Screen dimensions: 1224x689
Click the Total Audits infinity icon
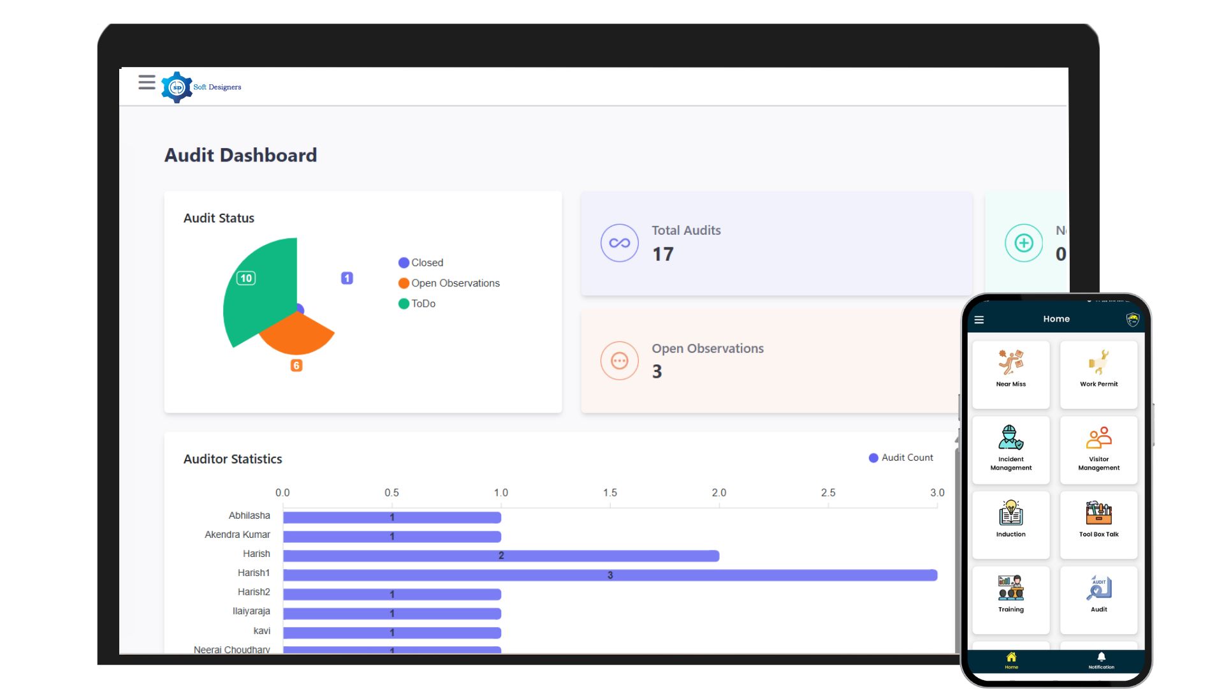pos(618,243)
